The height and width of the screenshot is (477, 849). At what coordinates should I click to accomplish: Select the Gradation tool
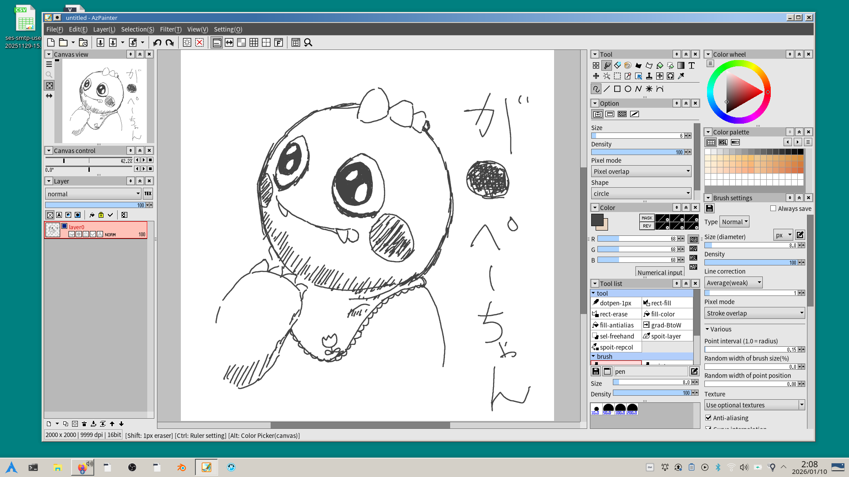point(681,65)
